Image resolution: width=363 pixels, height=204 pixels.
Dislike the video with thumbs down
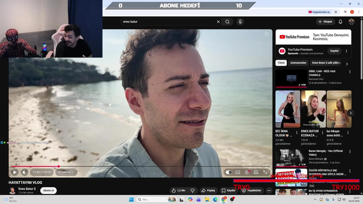tap(193, 190)
